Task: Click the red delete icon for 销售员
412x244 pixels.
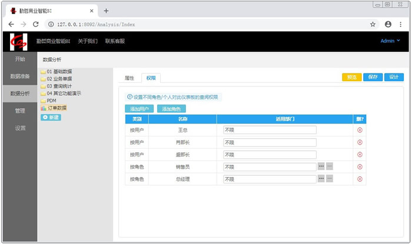Action: coord(360,166)
